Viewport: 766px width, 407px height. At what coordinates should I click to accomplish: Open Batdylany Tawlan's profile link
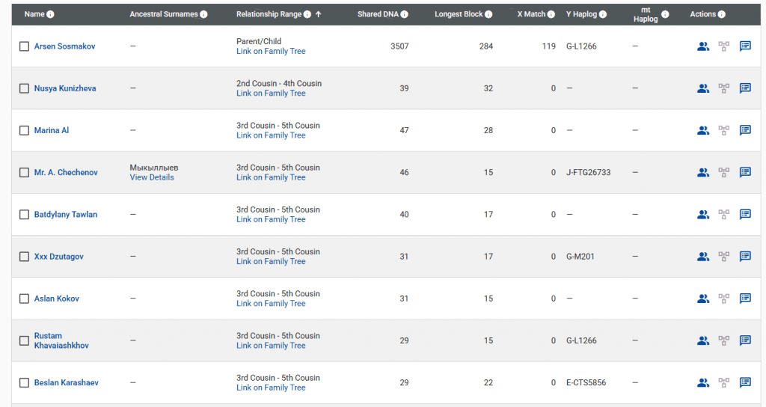point(66,215)
